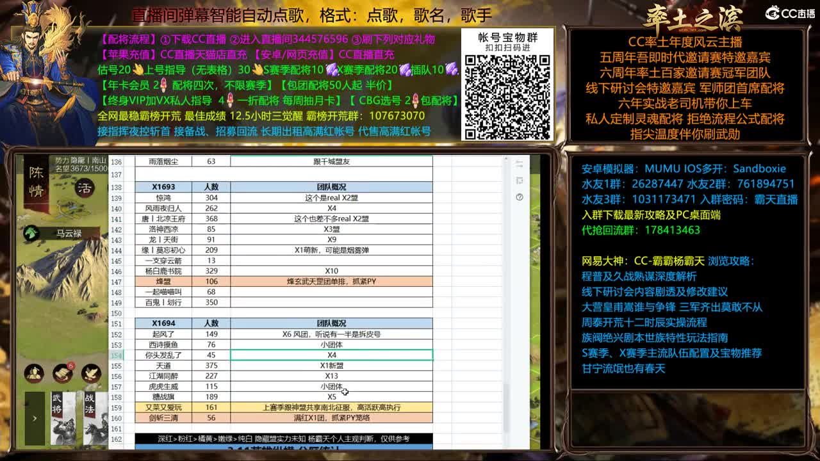Select the horse icon beside 马云禄
This screenshot has width=820, height=461.
point(32,234)
